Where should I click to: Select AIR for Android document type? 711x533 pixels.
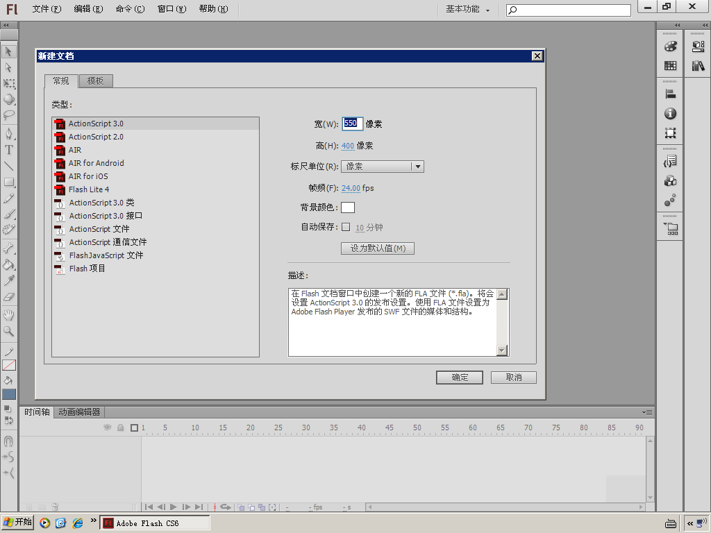(156, 162)
